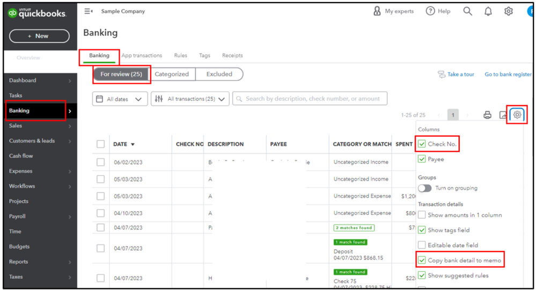Click the Take a tour signpost icon
The width and height of the screenshot is (536, 290).
click(x=442, y=74)
